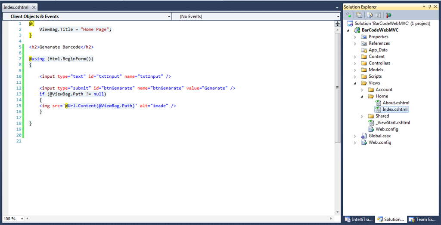
Task: Click the Scripts folder icon
Action: (364, 76)
